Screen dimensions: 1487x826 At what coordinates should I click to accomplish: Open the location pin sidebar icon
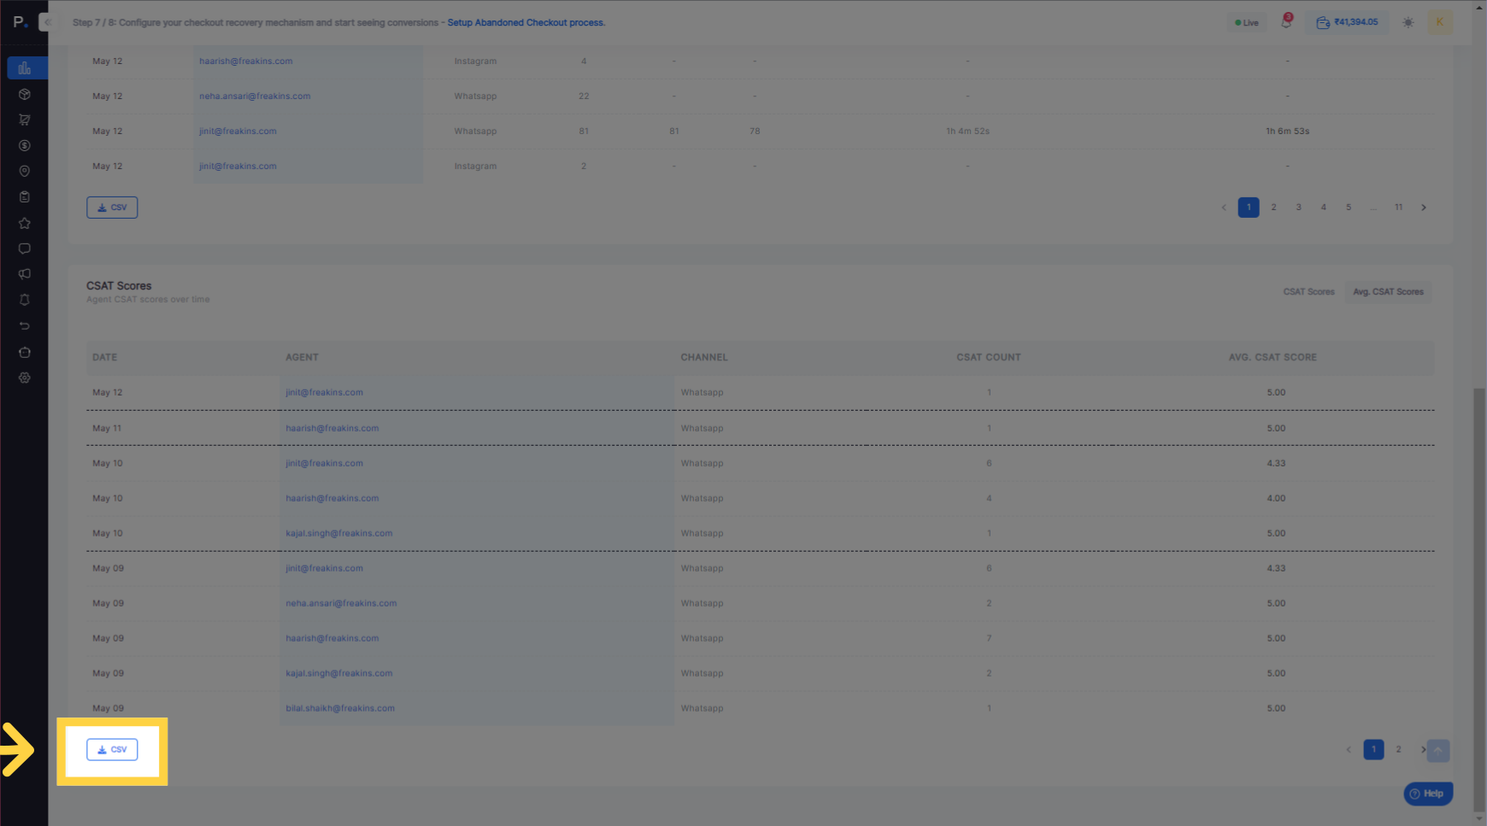pos(25,171)
